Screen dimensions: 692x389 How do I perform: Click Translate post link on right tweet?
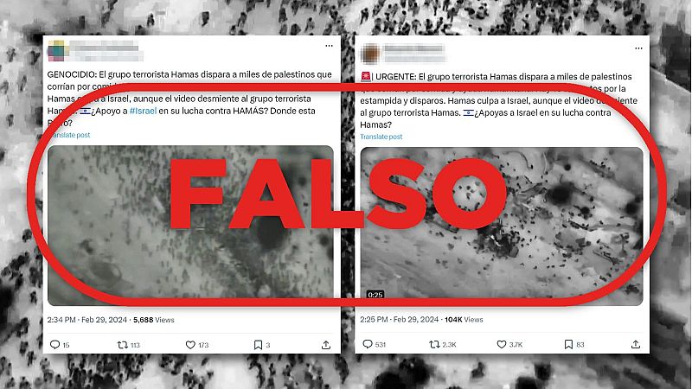click(381, 137)
